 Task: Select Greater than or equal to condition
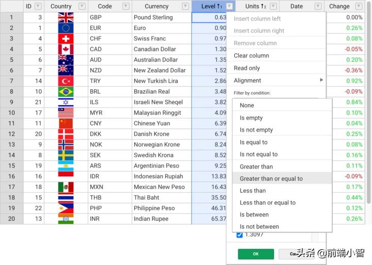pos(282,179)
